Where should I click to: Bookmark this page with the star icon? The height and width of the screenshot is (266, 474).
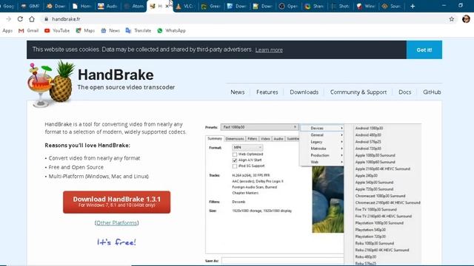[x=452, y=19]
